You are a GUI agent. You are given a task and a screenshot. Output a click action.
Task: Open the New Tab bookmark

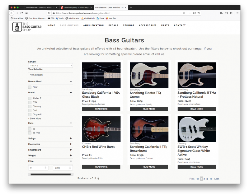click(111, 18)
